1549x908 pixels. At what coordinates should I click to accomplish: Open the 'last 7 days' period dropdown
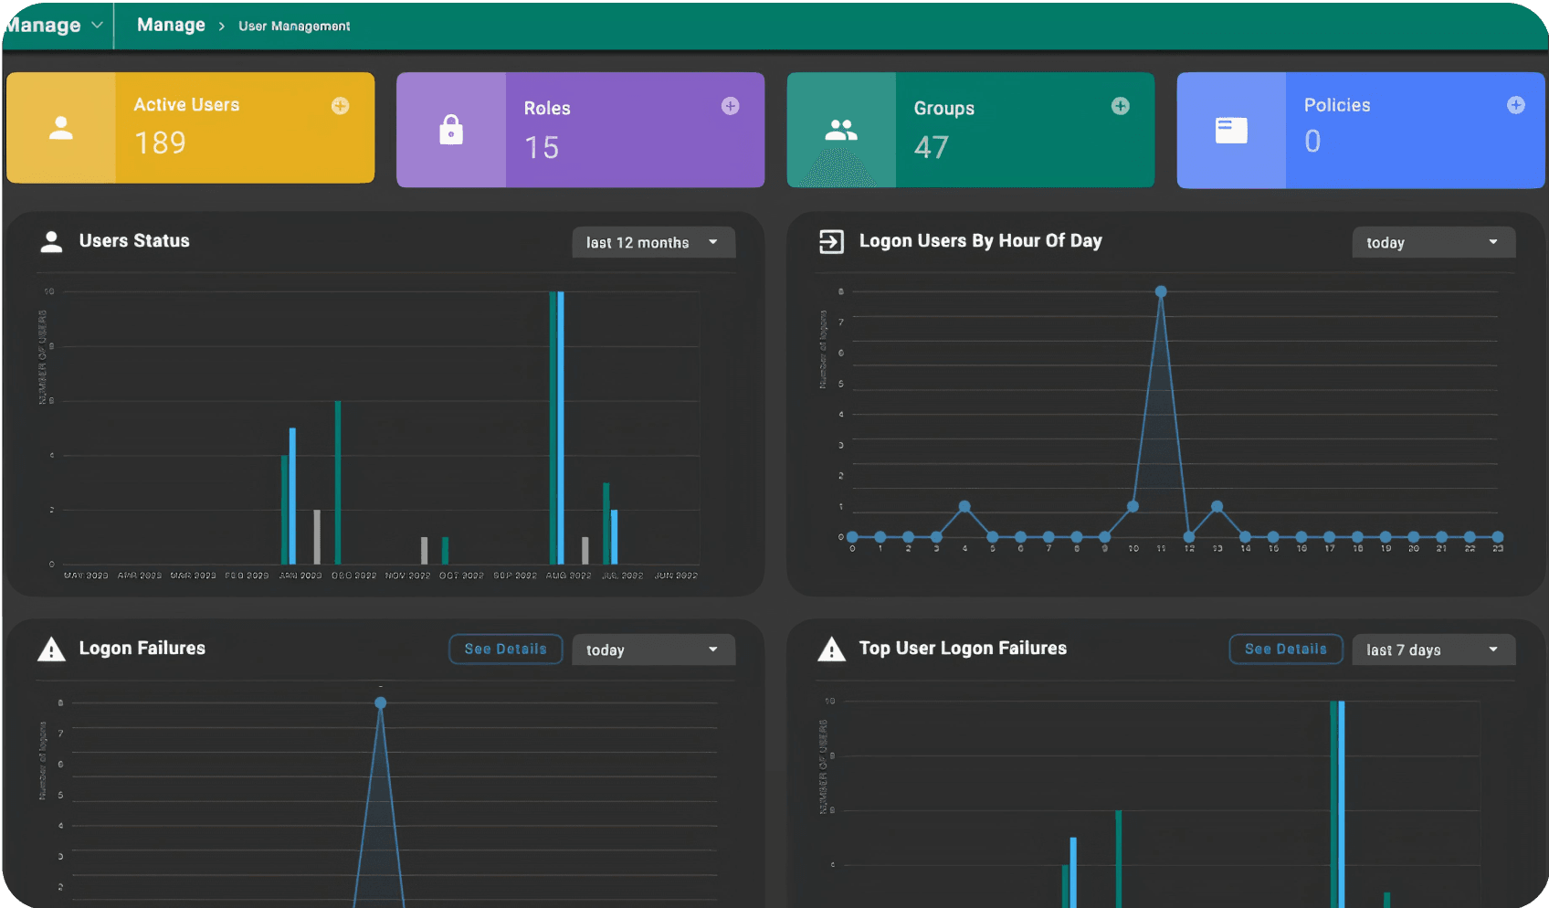(1433, 650)
